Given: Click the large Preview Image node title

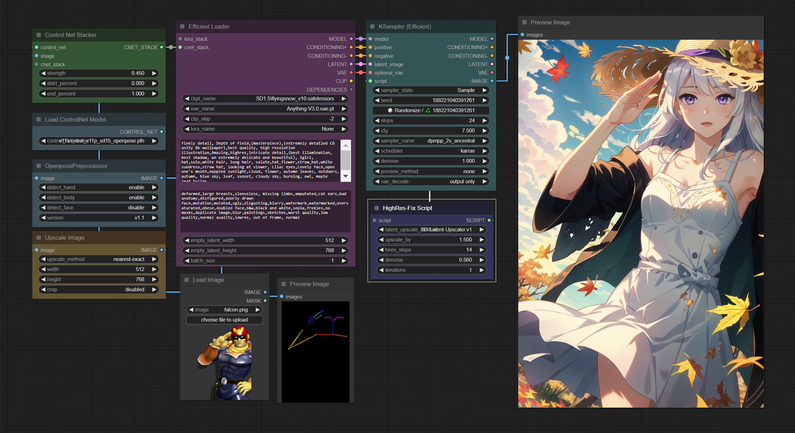Looking at the screenshot, I should pyautogui.click(x=550, y=22).
